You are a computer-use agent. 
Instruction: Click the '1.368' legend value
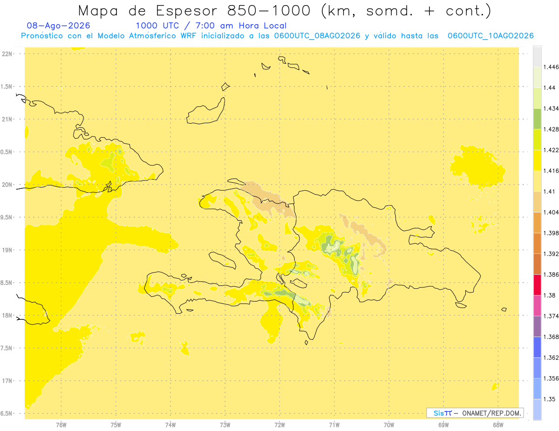[x=551, y=337]
